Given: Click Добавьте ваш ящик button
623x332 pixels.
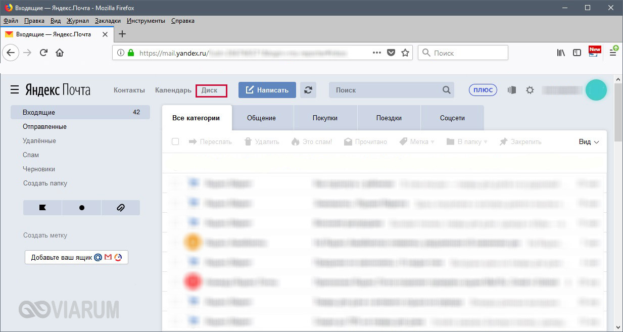Looking at the screenshot, I should pos(76,257).
